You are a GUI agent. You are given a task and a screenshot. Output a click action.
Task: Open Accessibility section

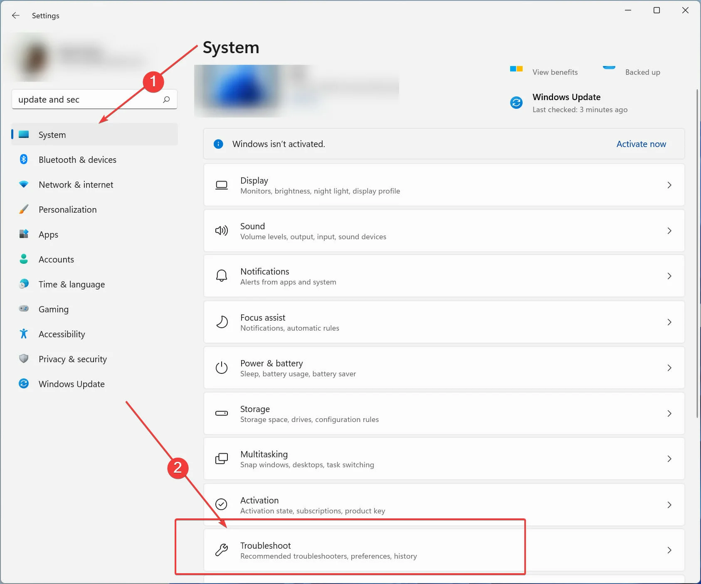pyautogui.click(x=94, y=334)
